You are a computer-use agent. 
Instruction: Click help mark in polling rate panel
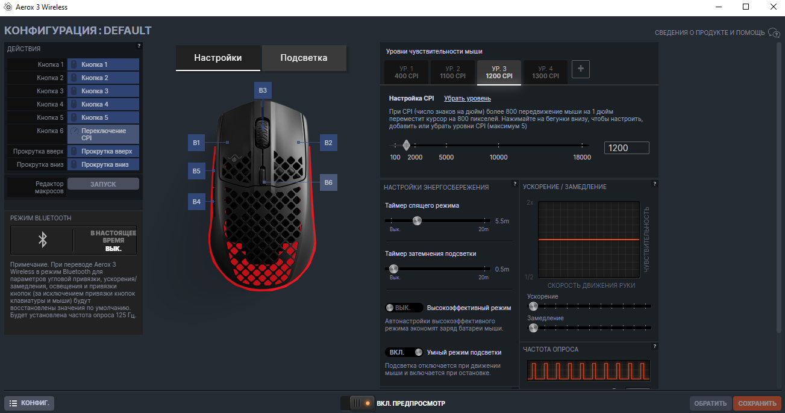(x=654, y=346)
